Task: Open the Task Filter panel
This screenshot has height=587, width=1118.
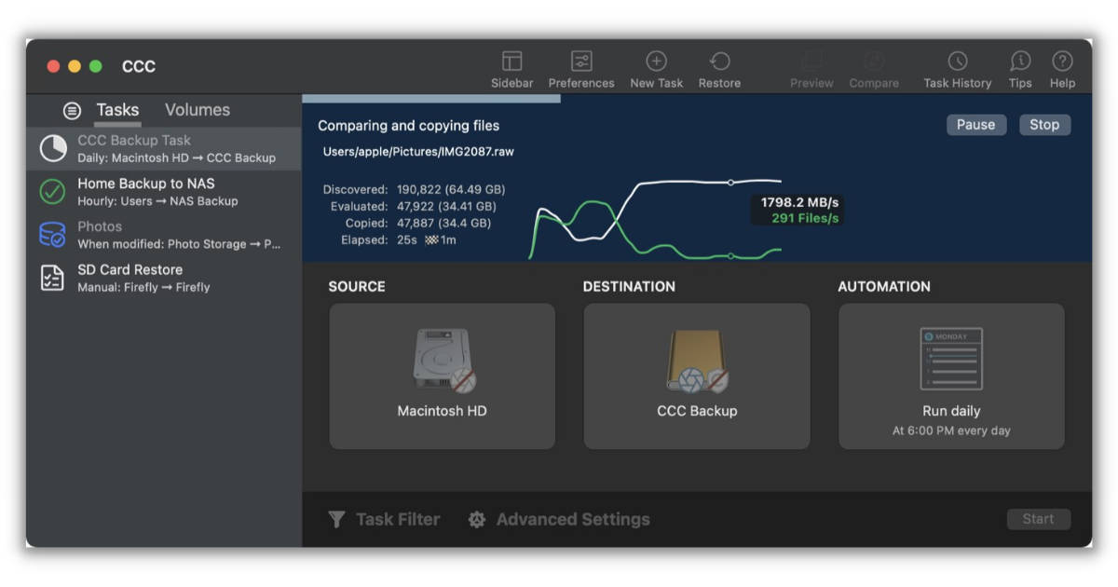Action: coord(385,519)
